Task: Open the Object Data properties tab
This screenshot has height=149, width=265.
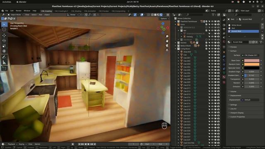Action: pos(224,73)
